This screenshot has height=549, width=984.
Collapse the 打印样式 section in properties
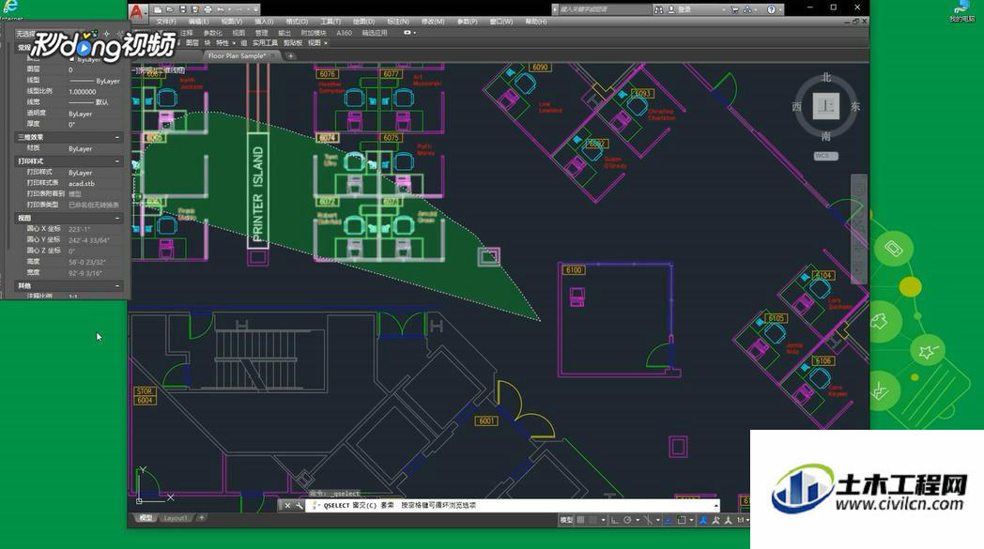(117, 161)
